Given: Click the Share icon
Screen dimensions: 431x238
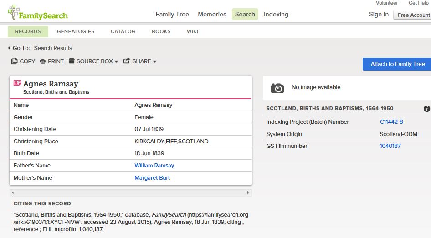Looking at the screenshot, I should point(127,61).
